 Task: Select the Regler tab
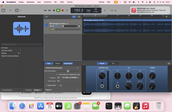tap(102, 63)
